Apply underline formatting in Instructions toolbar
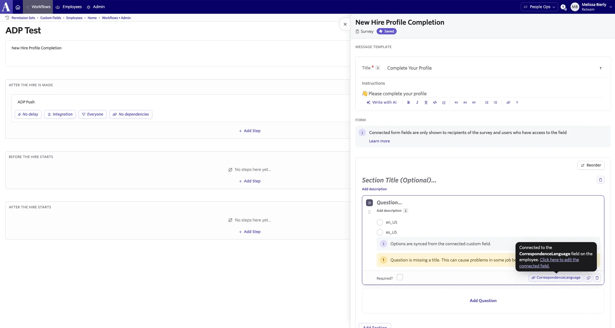 pyautogui.click(x=426, y=102)
